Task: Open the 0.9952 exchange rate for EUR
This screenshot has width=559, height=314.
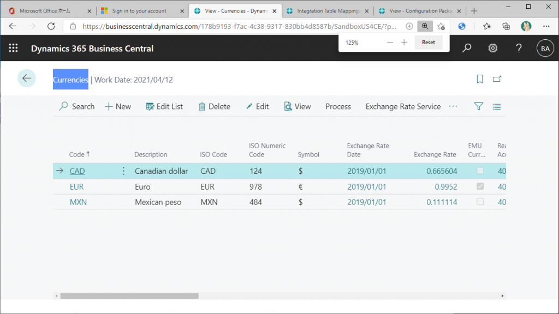Action: (x=445, y=186)
